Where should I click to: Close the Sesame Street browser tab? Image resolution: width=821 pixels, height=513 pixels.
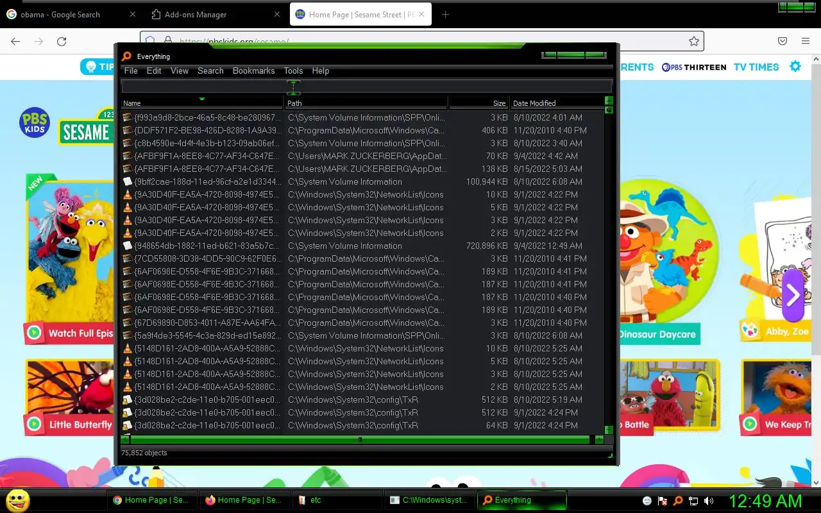click(422, 14)
